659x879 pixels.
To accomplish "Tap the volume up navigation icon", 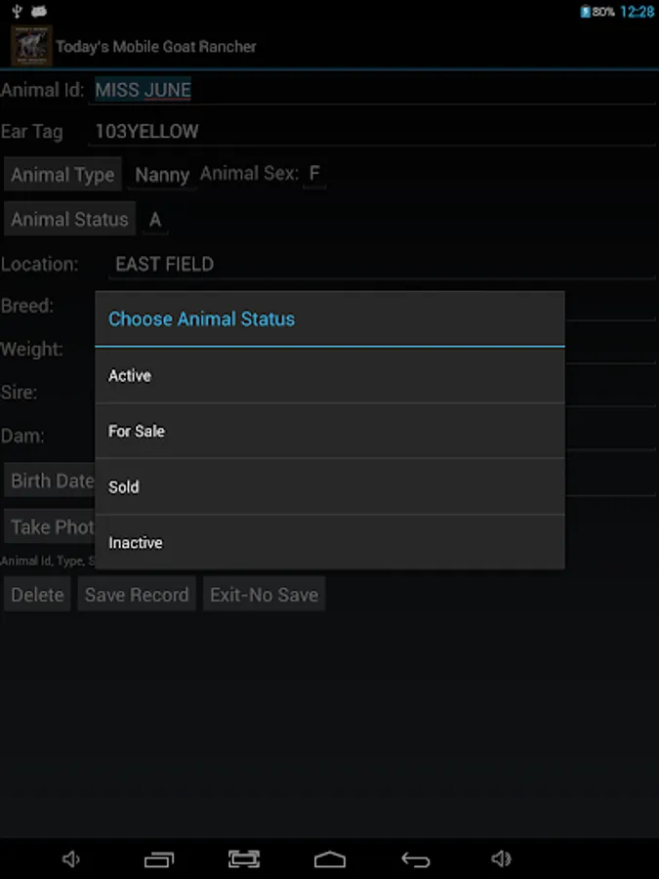I will point(501,859).
